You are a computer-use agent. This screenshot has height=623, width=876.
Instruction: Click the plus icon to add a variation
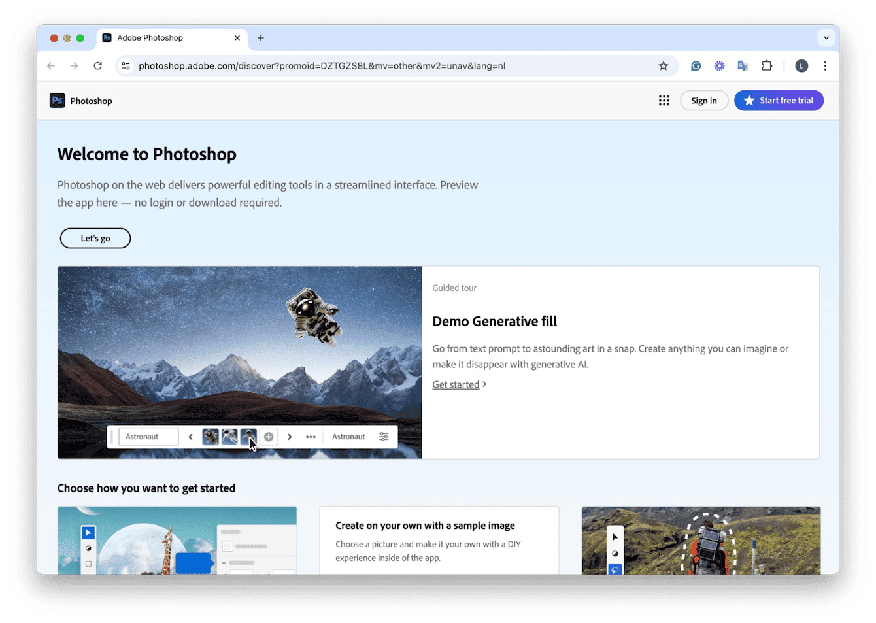click(x=269, y=436)
